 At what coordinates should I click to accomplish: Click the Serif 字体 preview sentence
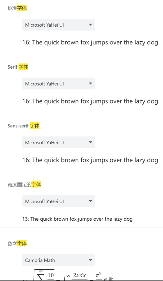pyautogui.click(x=90, y=102)
